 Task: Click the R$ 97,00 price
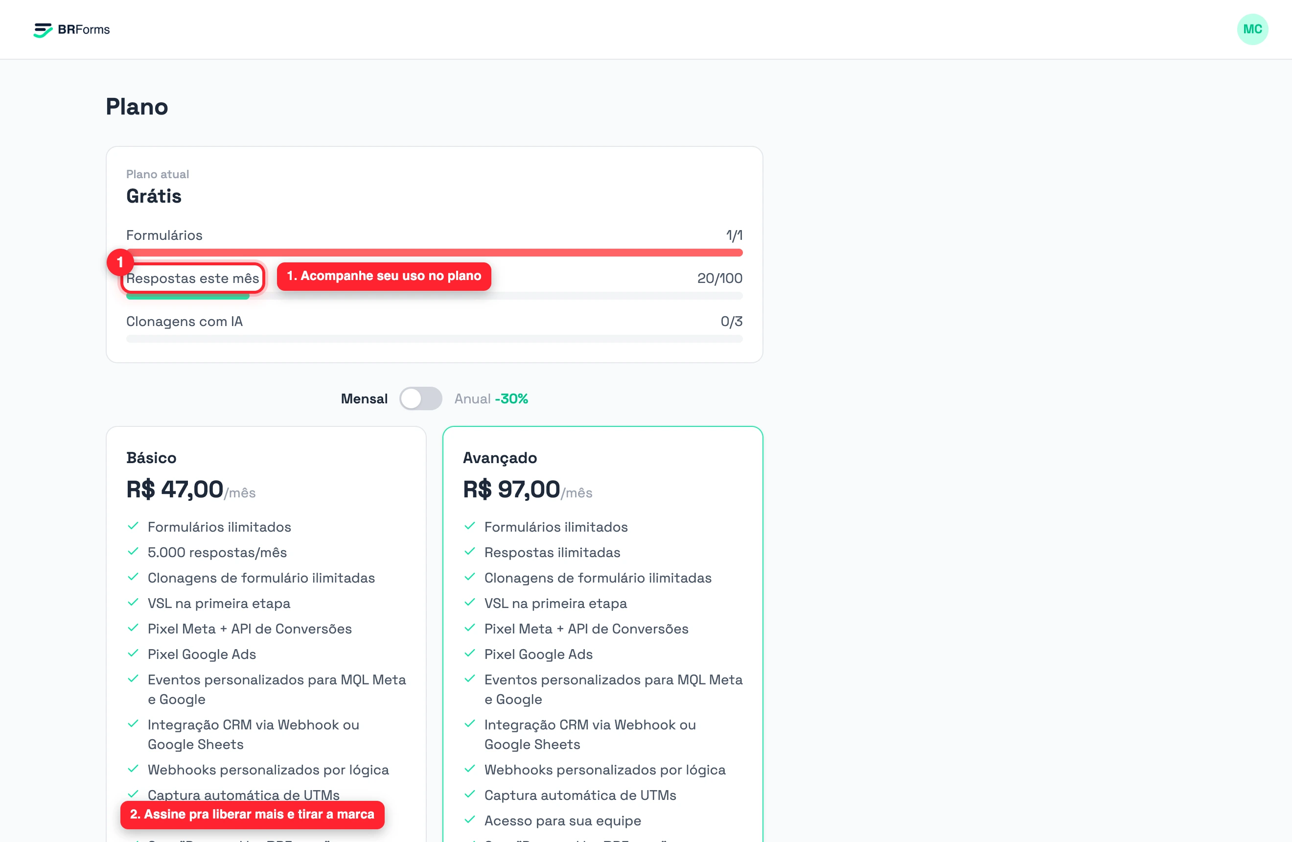click(x=511, y=489)
